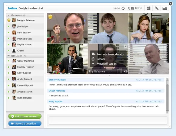
Task: Click Dwight's video feed
Action: point(67,28)
